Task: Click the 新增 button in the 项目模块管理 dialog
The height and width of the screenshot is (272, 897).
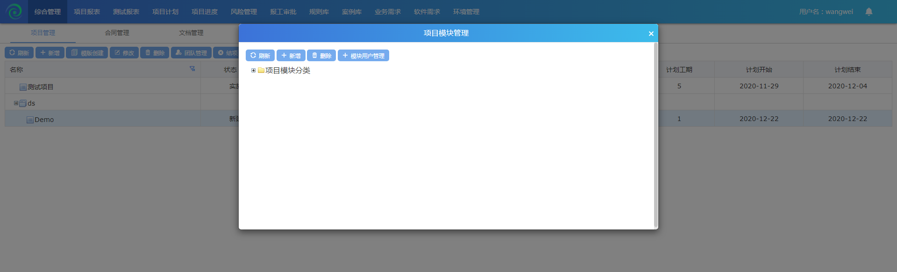Action: coord(291,56)
